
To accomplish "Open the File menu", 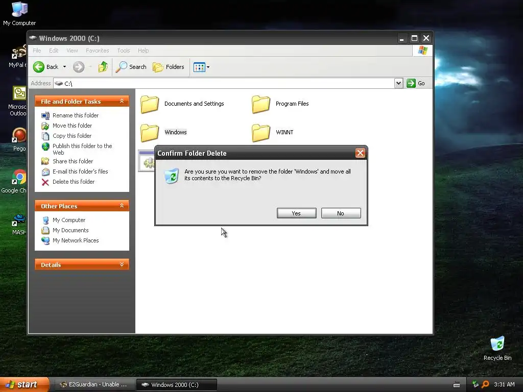I will coord(37,51).
